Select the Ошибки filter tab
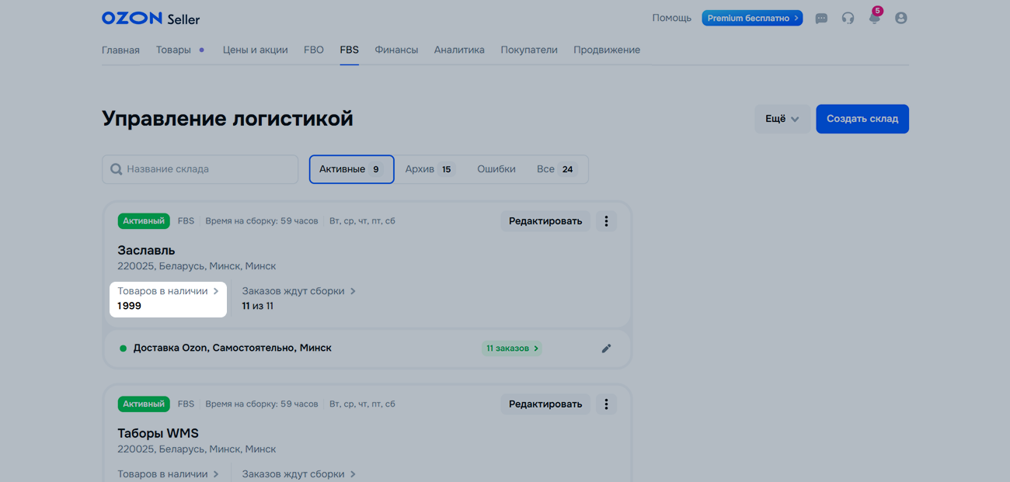Viewport: 1010px width, 482px height. (x=496, y=169)
